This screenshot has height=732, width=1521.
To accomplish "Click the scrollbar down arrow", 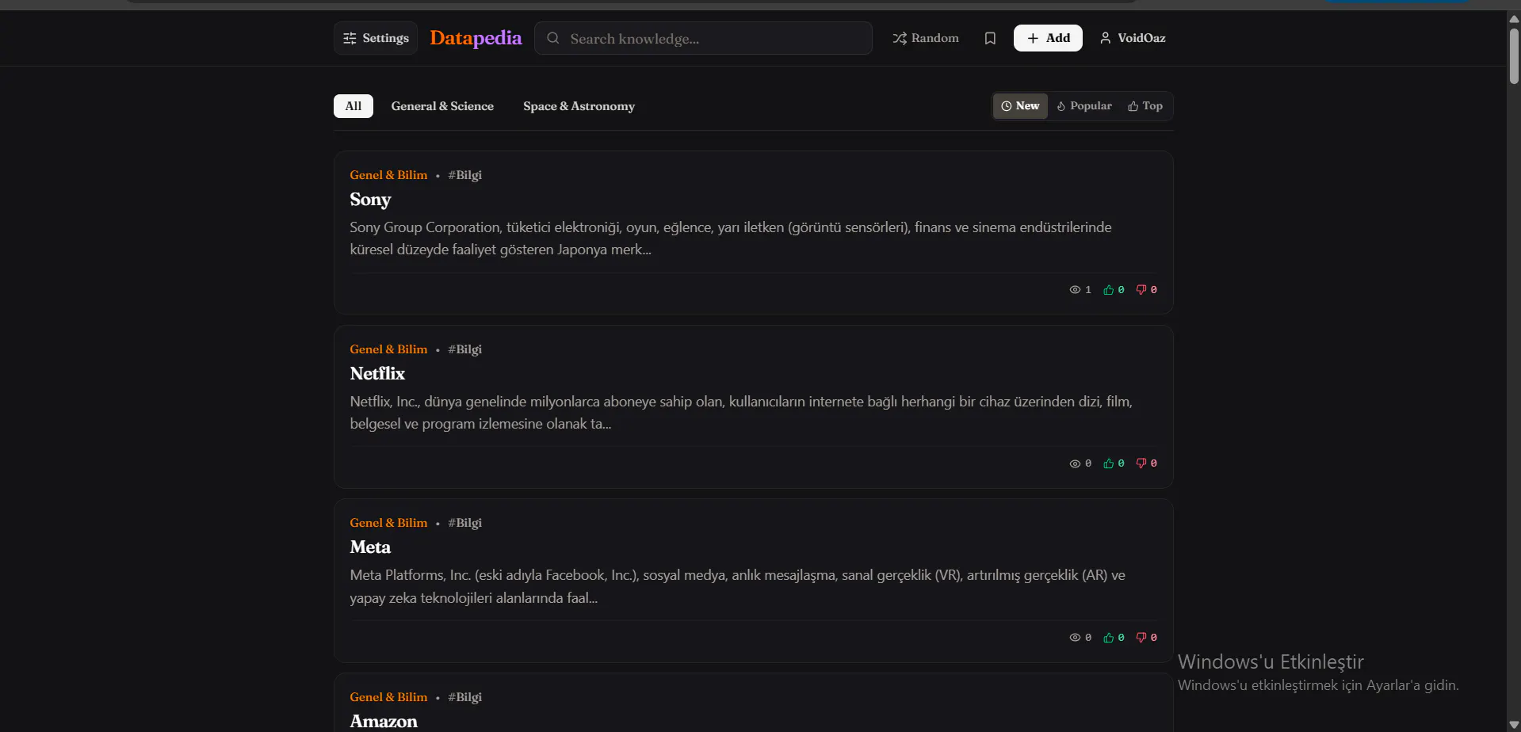I will (x=1514, y=725).
